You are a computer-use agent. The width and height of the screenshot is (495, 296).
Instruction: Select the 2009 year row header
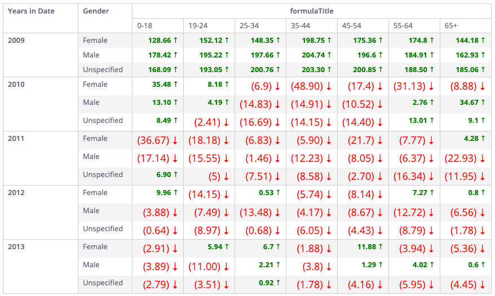pyautogui.click(x=16, y=40)
